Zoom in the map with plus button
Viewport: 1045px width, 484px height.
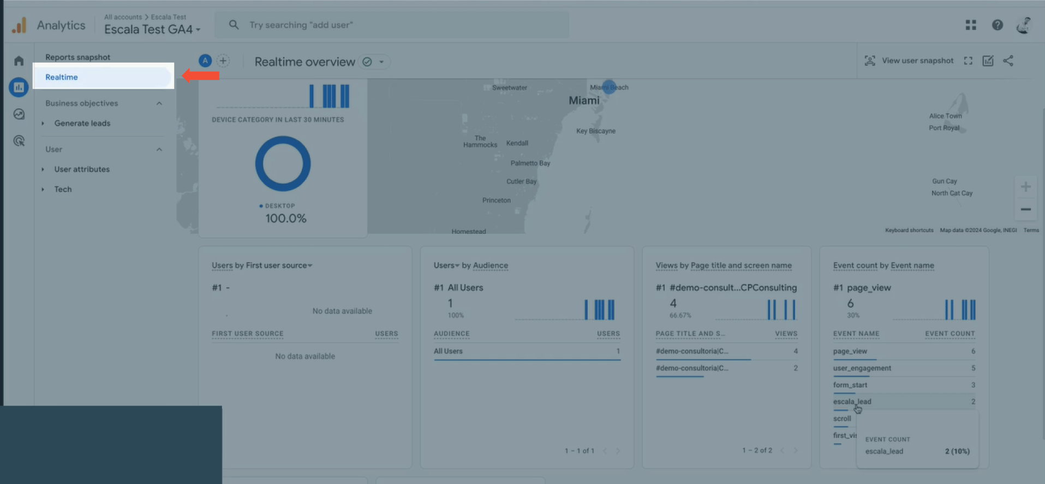click(x=1026, y=187)
